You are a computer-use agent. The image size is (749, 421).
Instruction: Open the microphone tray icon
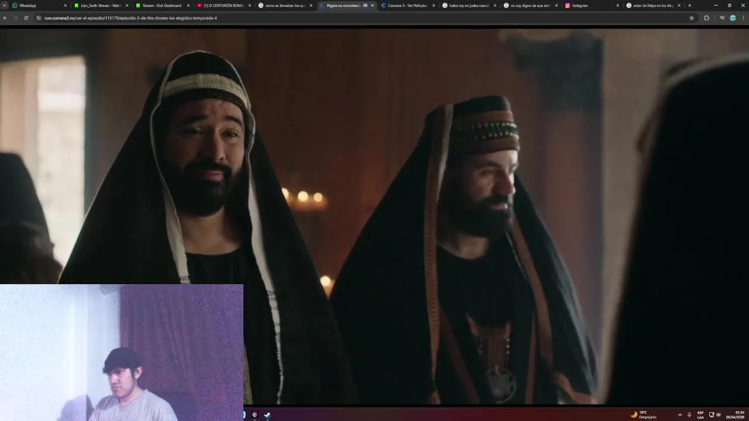689,415
